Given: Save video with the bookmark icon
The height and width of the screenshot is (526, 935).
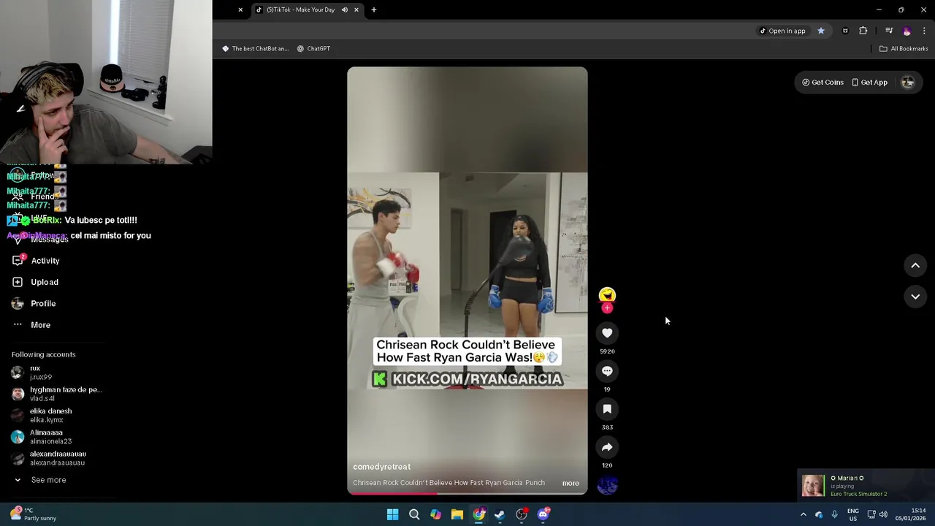Looking at the screenshot, I should 607,409.
